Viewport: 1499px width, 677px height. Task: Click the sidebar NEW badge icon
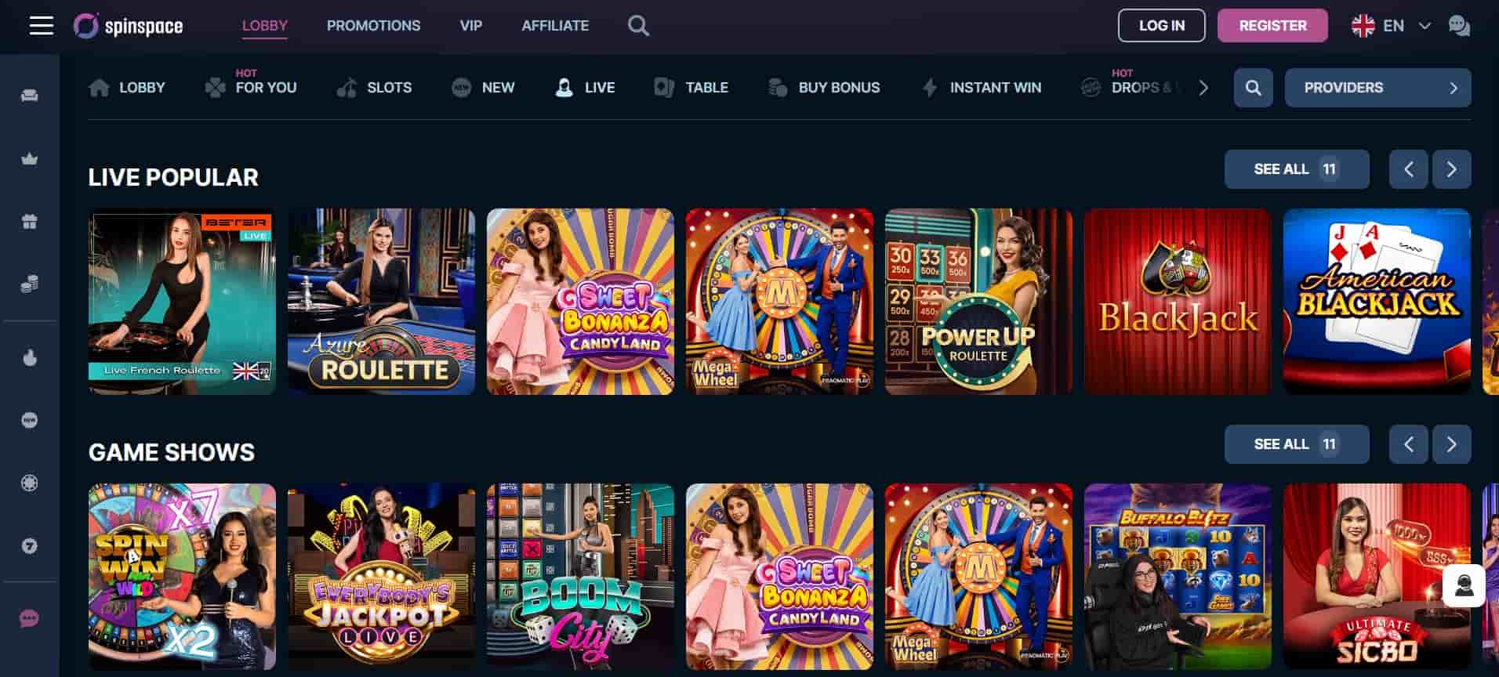pyautogui.click(x=30, y=421)
